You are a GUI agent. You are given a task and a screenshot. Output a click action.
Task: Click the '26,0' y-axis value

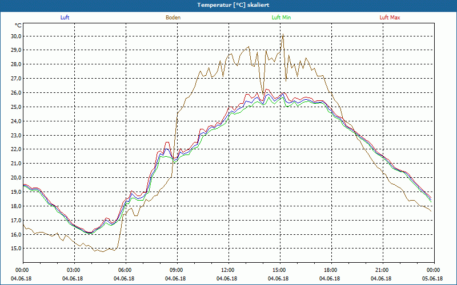16,93
